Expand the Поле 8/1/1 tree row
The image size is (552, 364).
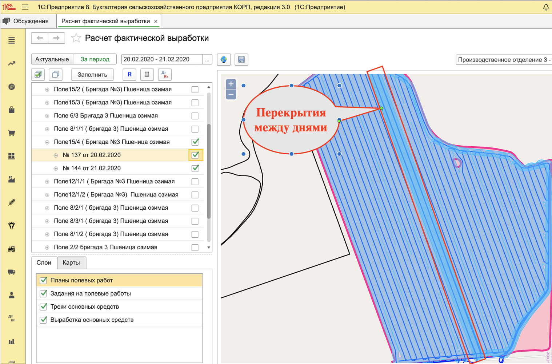pyautogui.click(x=47, y=129)
